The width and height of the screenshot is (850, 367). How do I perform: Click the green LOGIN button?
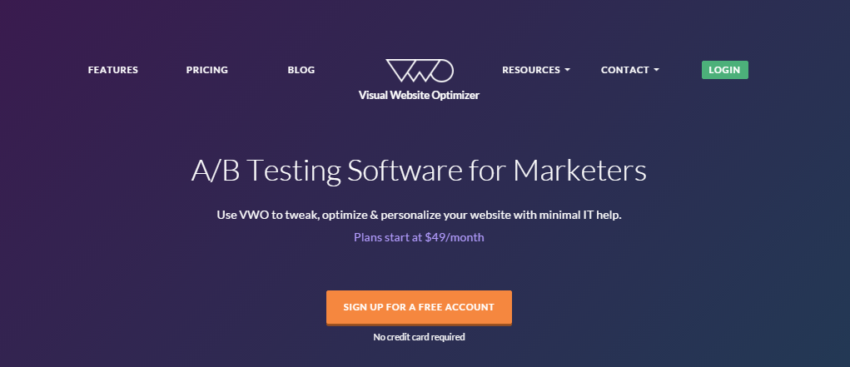coord(725,70)
